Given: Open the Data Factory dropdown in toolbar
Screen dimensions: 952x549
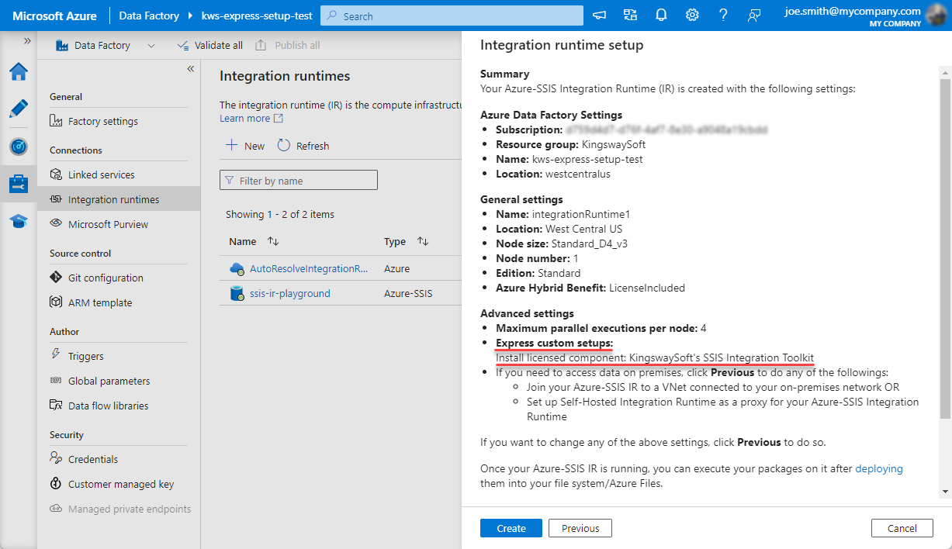Looking at the screenshot, I should [x=105, y=46].
